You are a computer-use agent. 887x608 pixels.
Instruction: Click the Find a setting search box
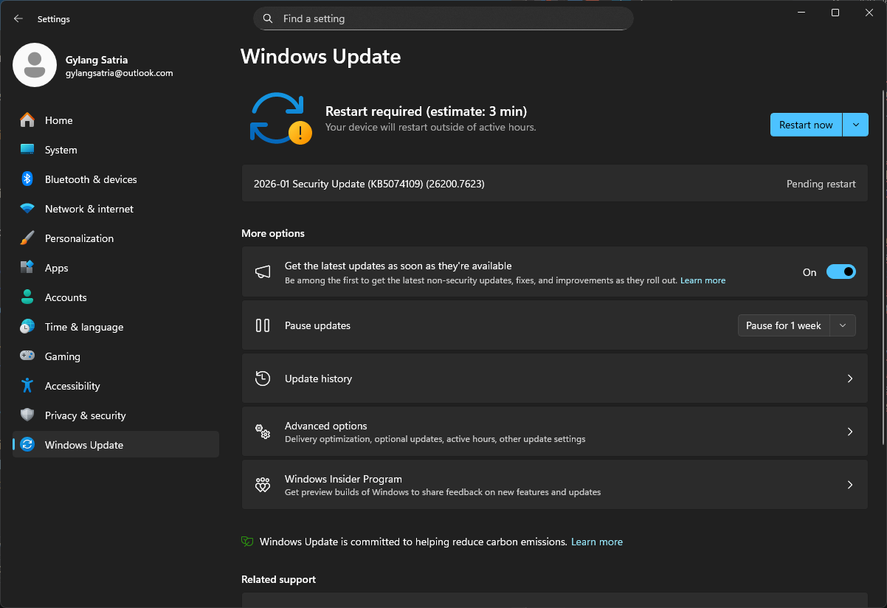pyautogui.click(x=443, y=18)
